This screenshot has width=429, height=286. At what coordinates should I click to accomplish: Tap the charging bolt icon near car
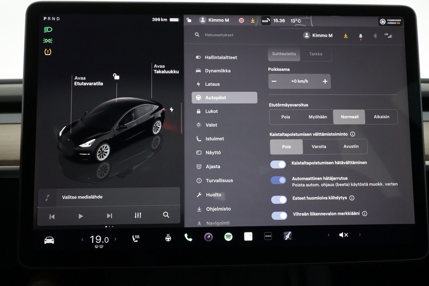coord(172,109)
